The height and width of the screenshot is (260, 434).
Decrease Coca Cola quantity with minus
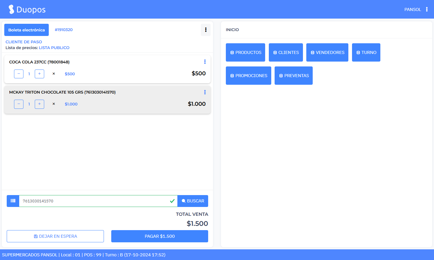coord(19,74)
